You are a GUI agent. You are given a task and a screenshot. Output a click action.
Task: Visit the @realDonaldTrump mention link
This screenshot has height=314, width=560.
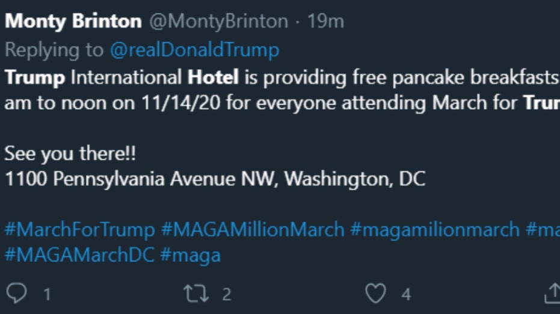[x=195, y=50]
